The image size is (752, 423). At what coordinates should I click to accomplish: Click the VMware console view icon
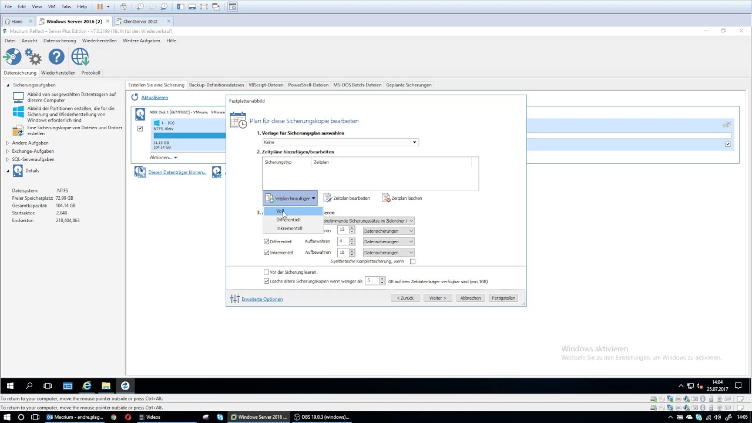[x=233, y=6]
